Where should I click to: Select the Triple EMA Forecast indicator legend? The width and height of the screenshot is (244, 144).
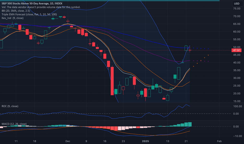click(x=29, y=14)
